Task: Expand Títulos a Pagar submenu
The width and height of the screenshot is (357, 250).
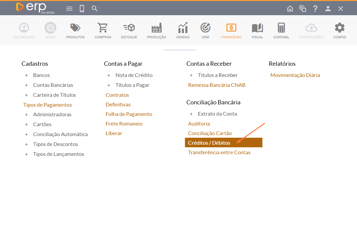Action: tap(109, 85)
